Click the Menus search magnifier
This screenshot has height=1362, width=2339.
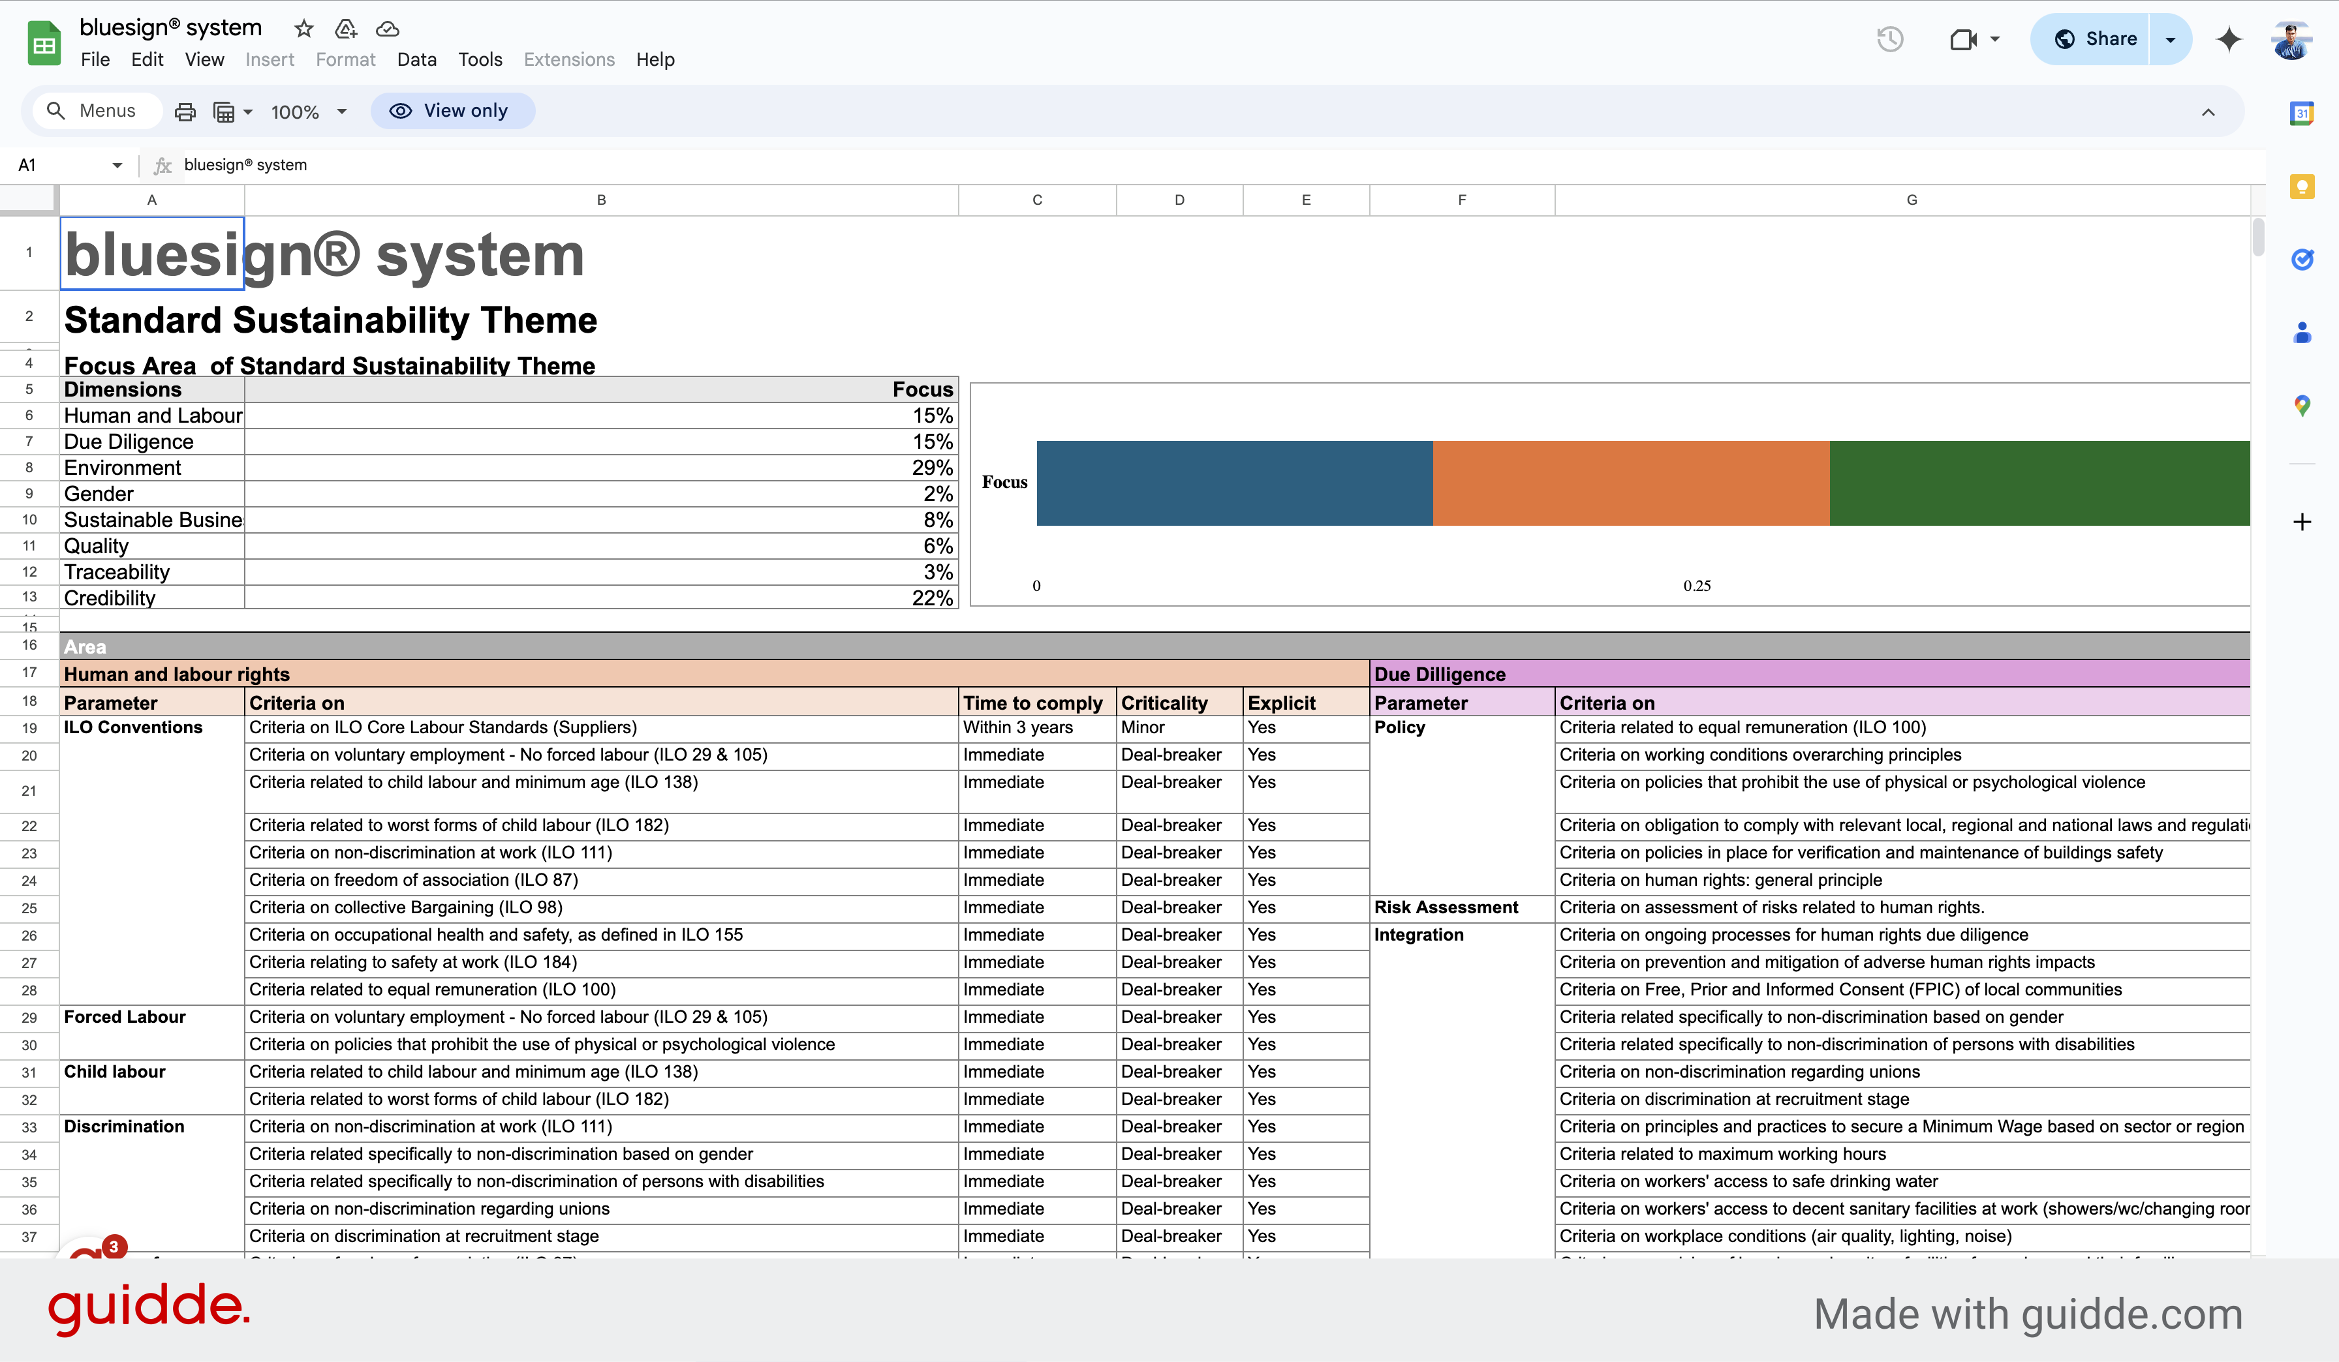click(55, 110)
